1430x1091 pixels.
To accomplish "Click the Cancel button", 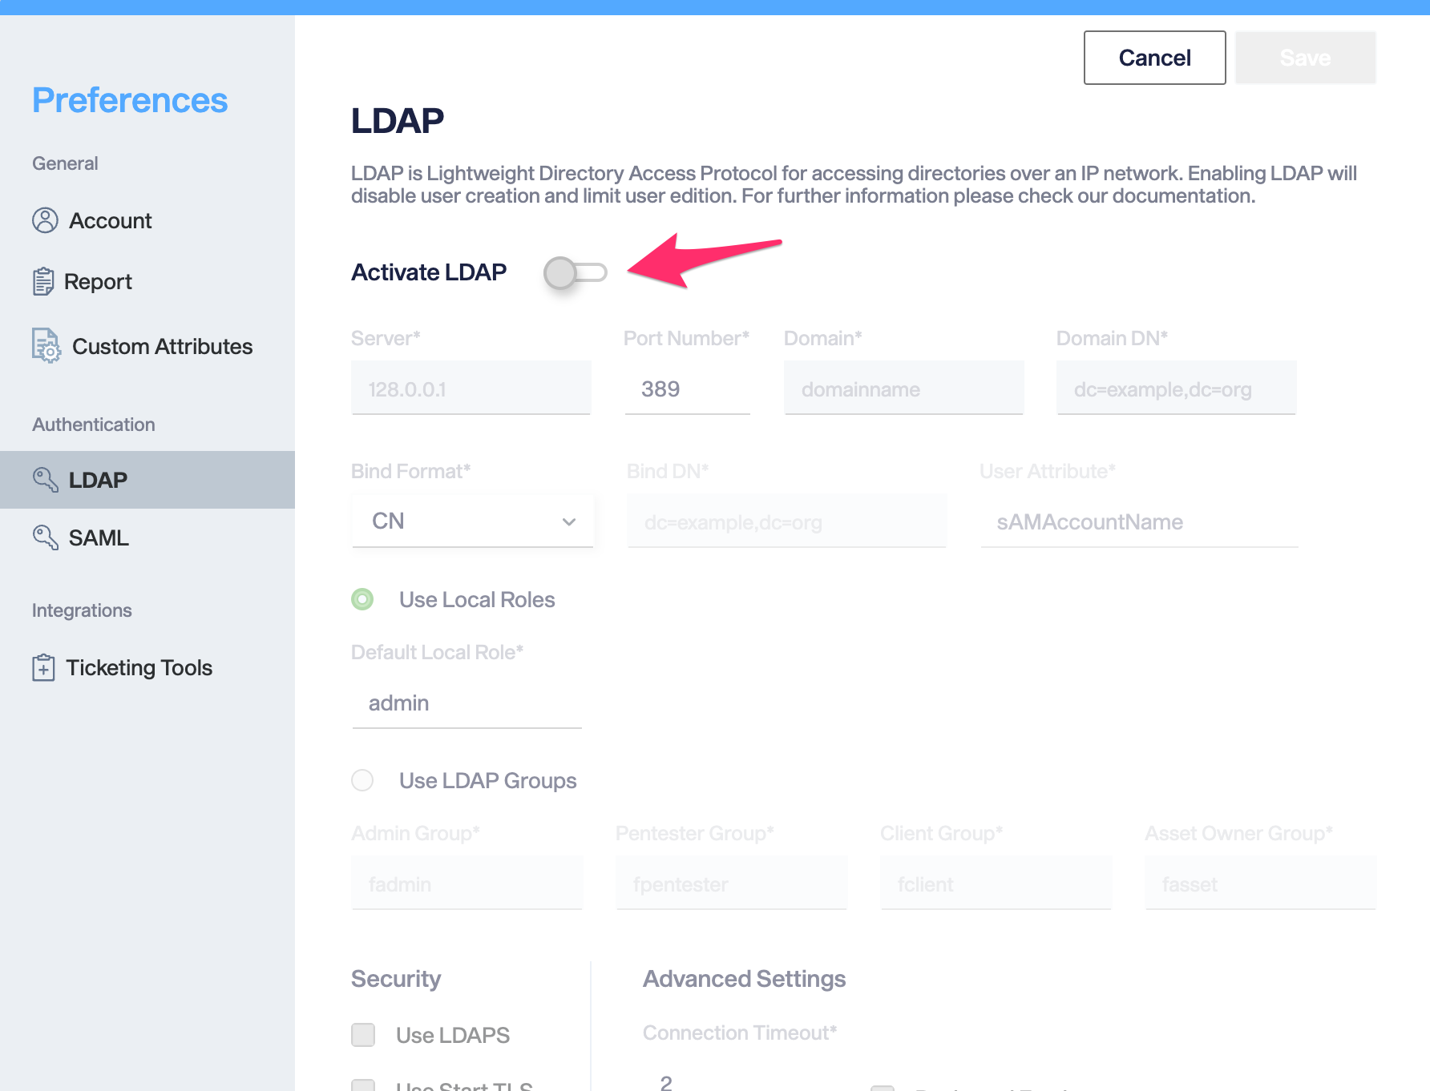I will [x=1155, y=58].
